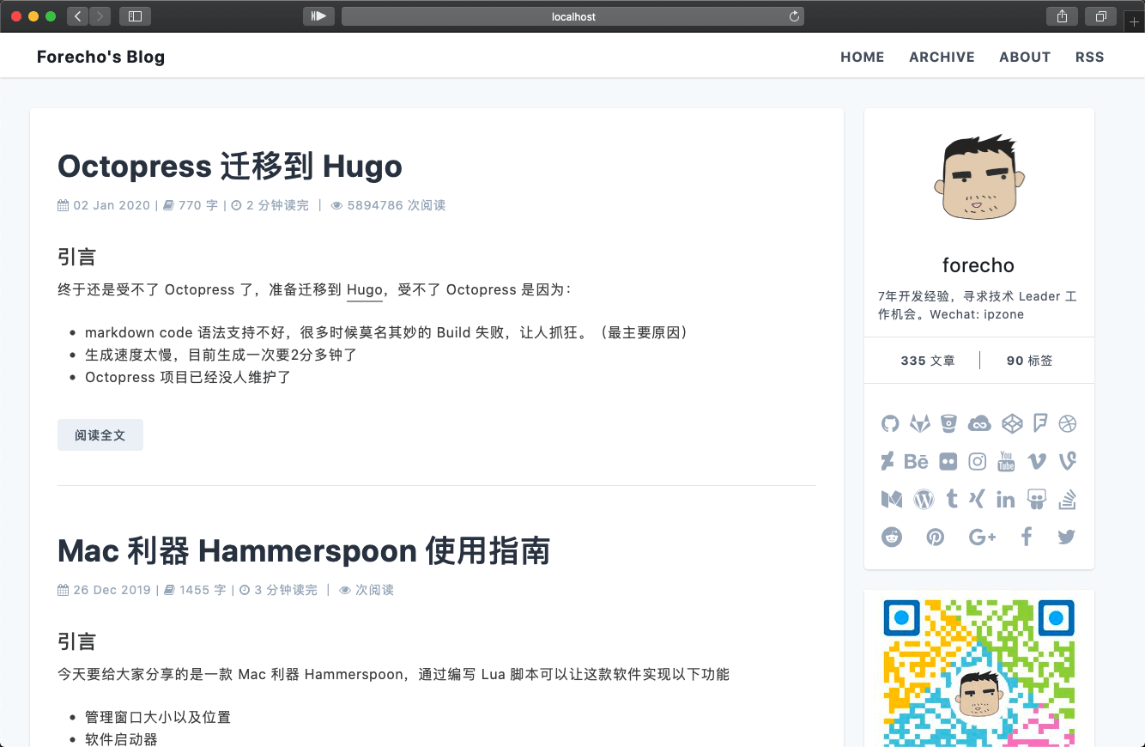The height and width of the screenshot is (747, 1145).
Task: Open the Pinterest icon
Action: (x=936, y=537)
